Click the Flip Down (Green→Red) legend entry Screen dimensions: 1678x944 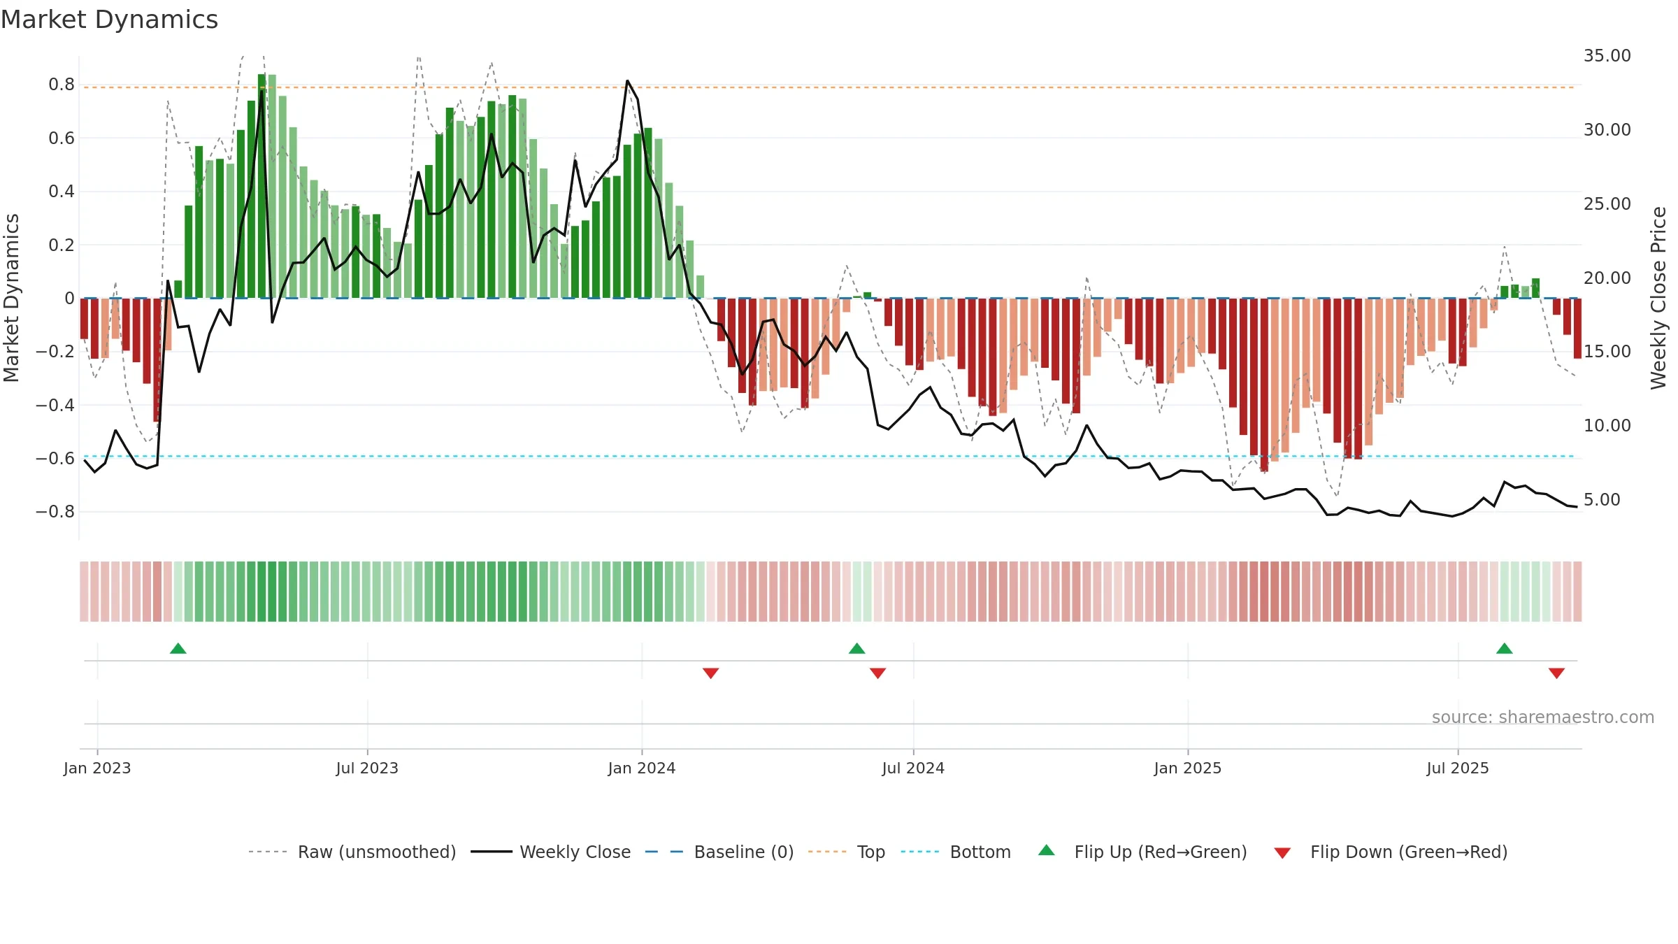tap(1390, 852)
